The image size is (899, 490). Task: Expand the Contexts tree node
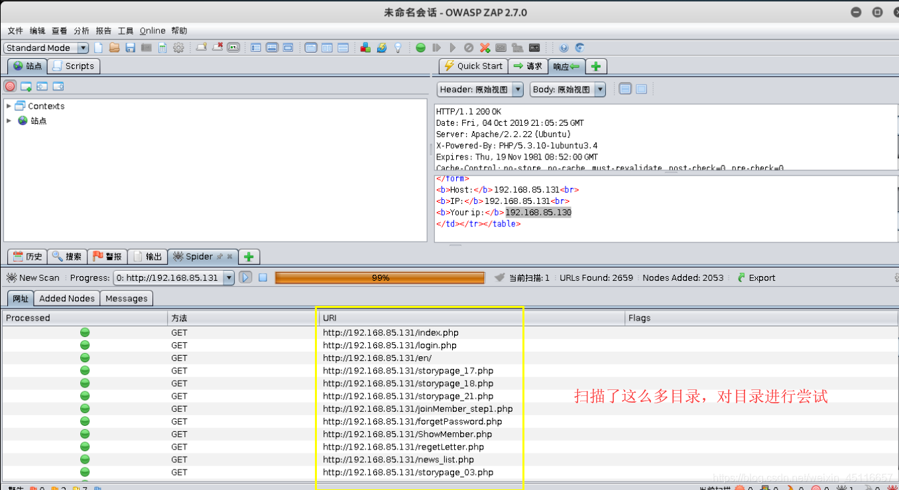point(9,106)
